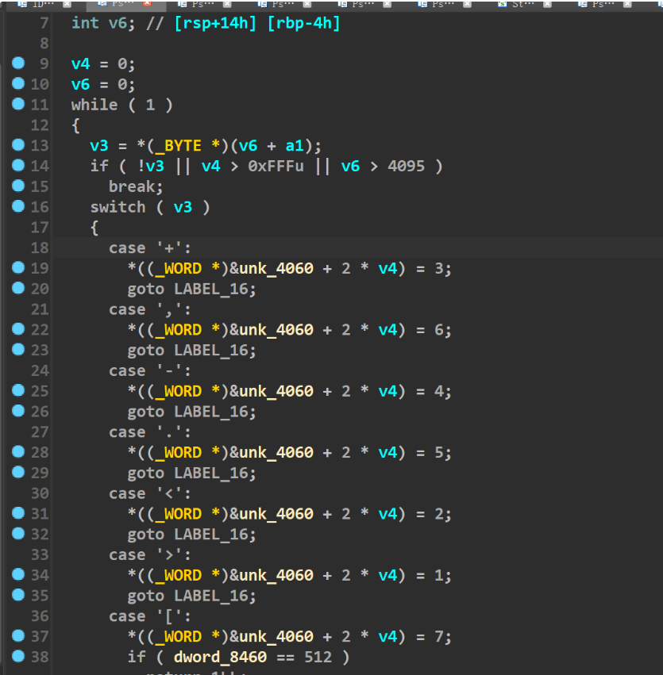Click the blue dot on line 20
Image resolution: width=663 pixels, height=675 pixels.
(19, 289)
